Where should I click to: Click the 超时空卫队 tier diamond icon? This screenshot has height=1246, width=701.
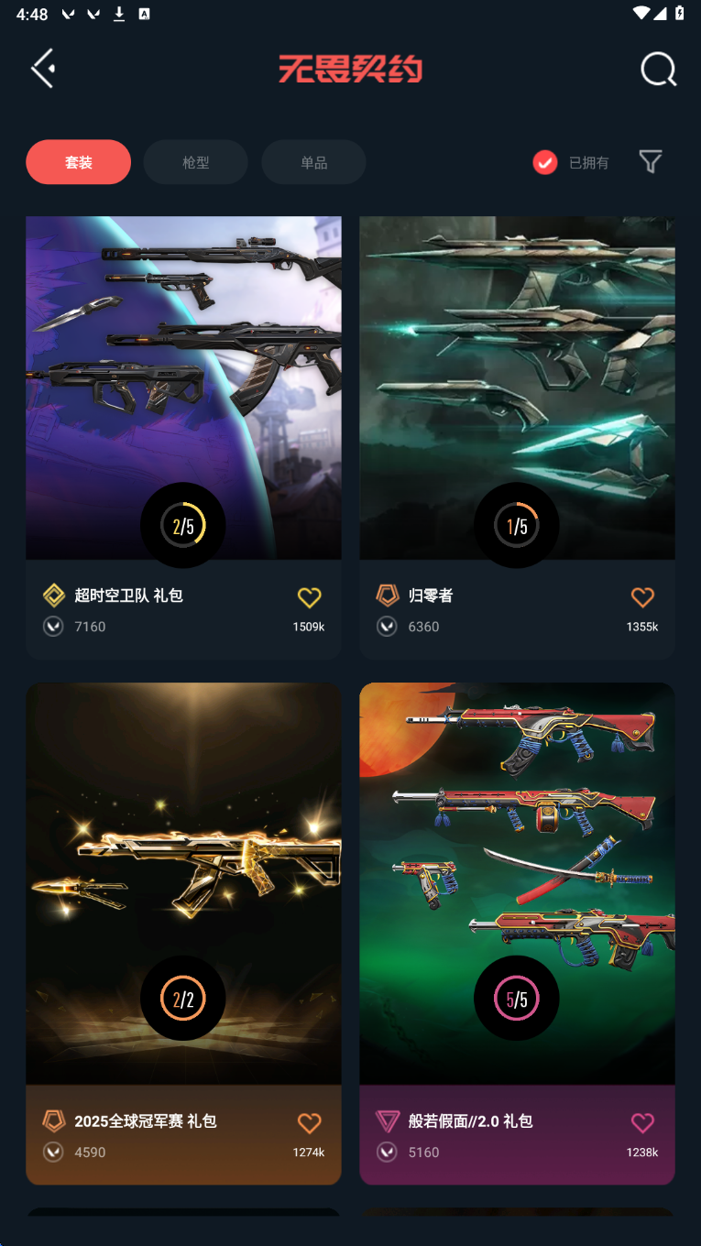click(x=54, y=596)
